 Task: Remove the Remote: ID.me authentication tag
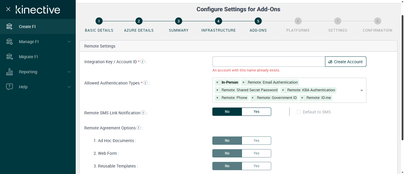coord(302,98)
